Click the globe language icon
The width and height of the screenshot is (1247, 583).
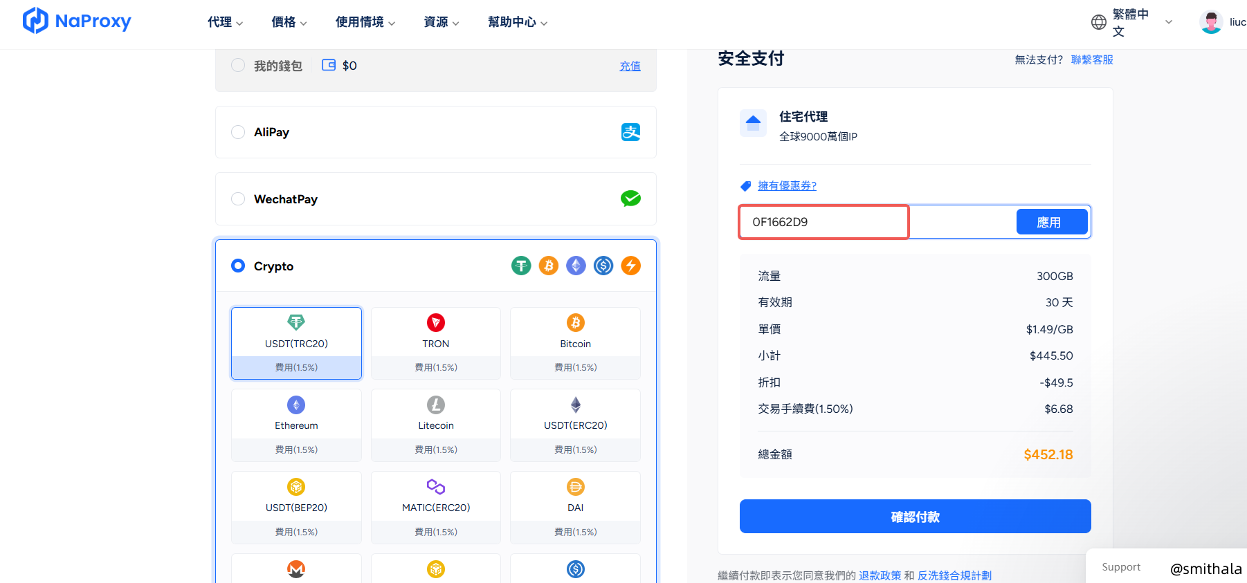[x=1099, y=22]
